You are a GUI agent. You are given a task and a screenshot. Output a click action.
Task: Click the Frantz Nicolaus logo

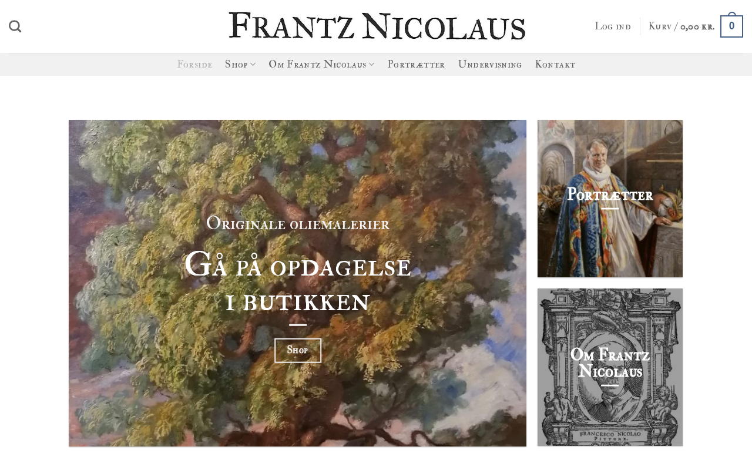377,26
